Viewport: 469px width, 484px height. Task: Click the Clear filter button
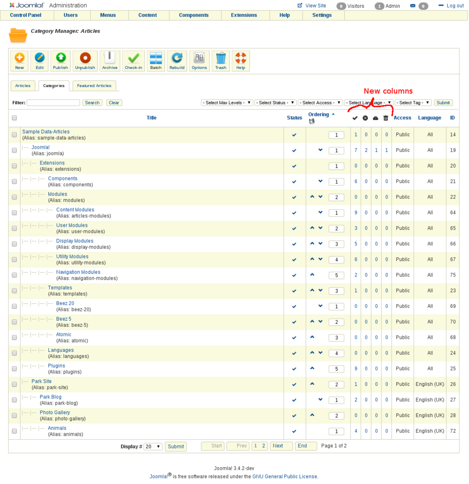pos(113,103)
